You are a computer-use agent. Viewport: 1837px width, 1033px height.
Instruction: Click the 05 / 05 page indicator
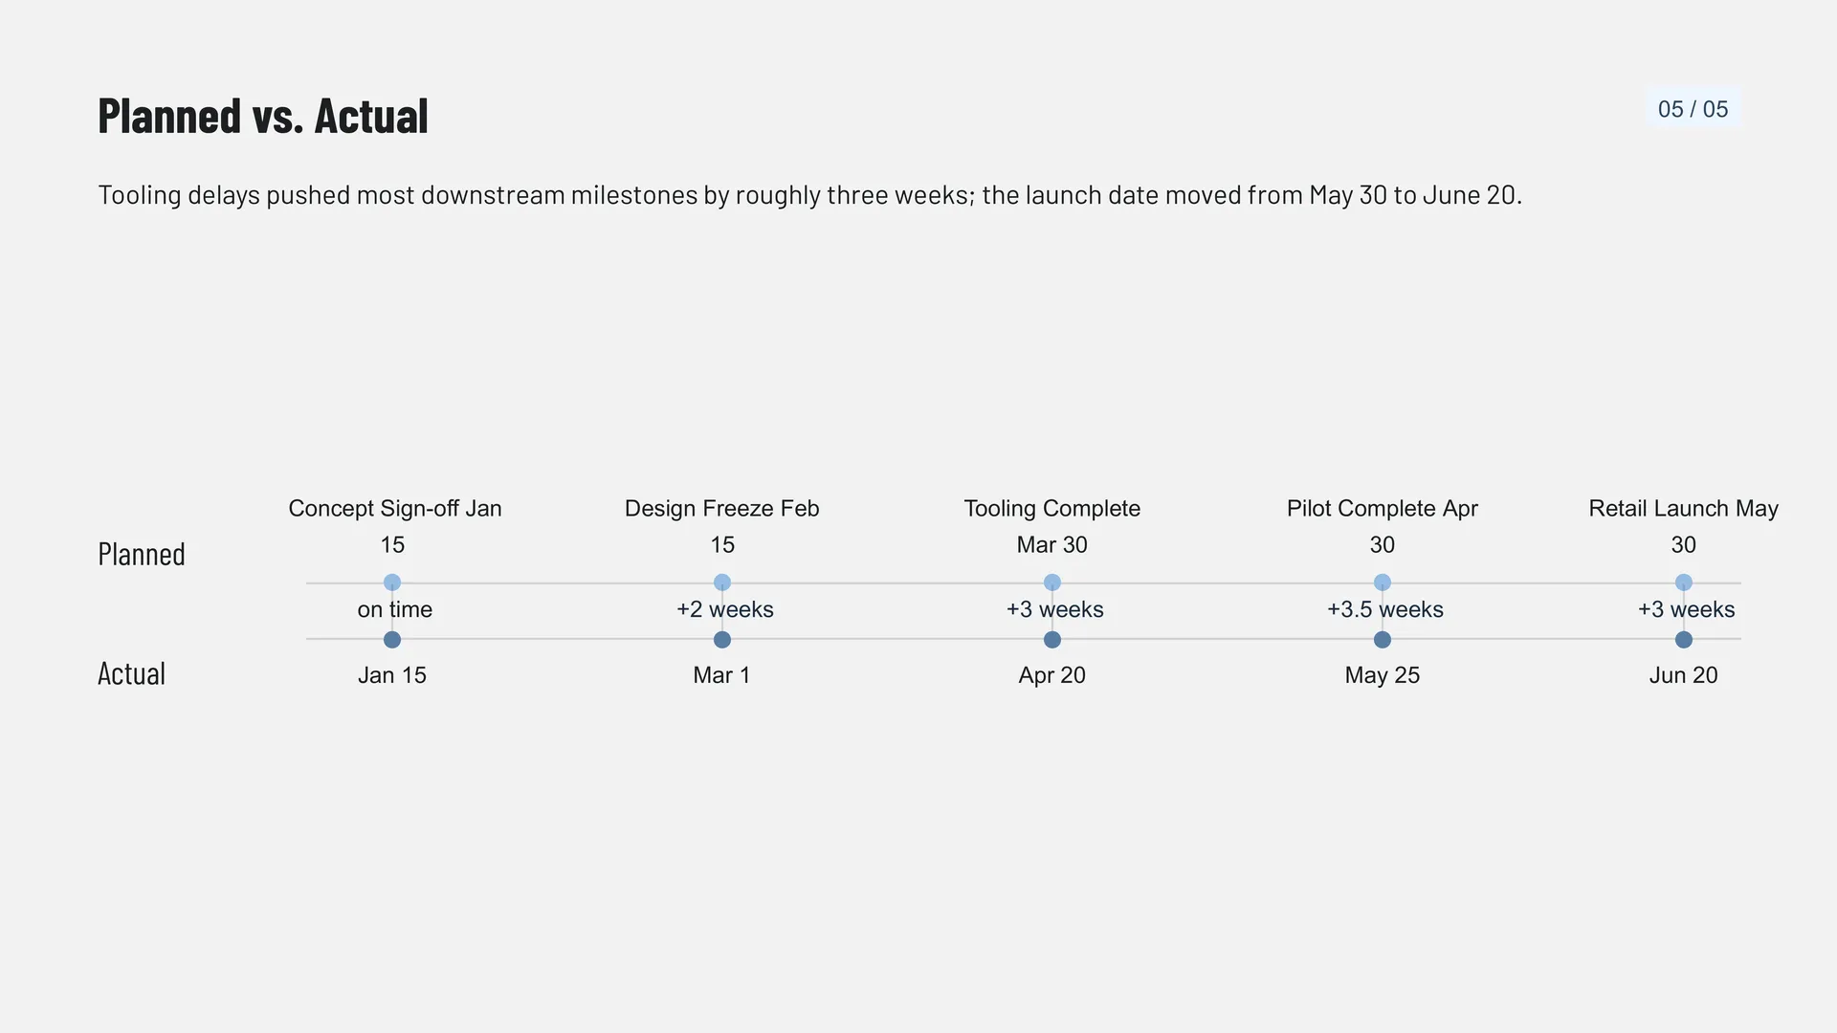1693,109
